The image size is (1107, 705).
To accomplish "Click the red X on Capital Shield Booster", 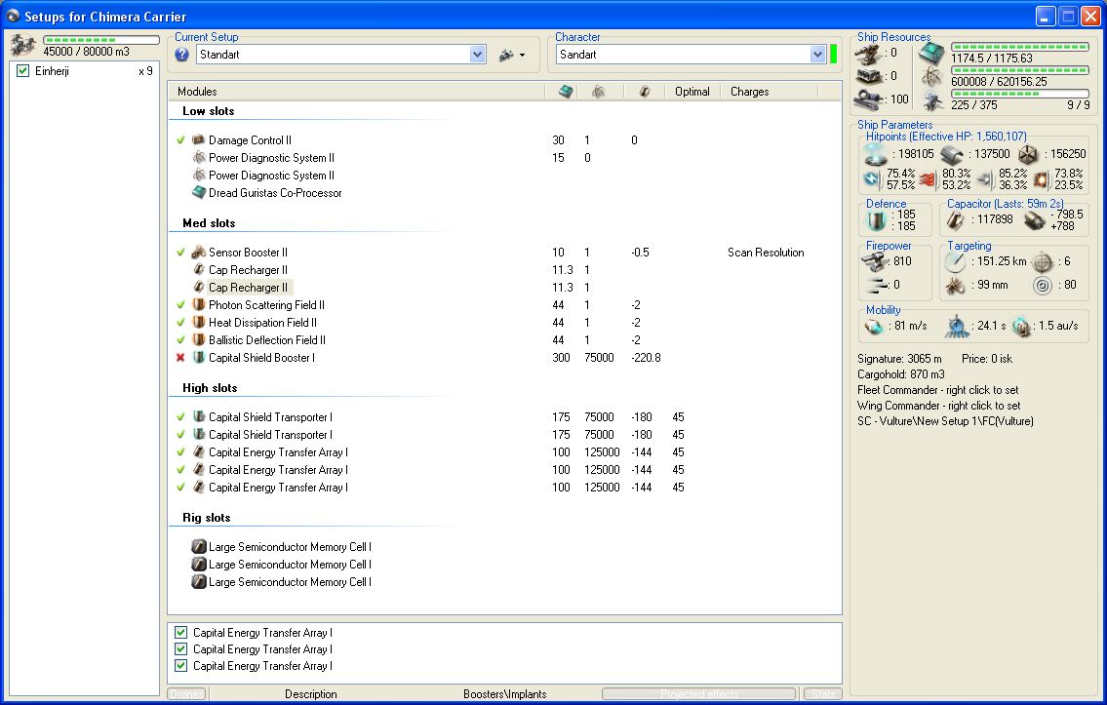I will (x=180, y=358).
